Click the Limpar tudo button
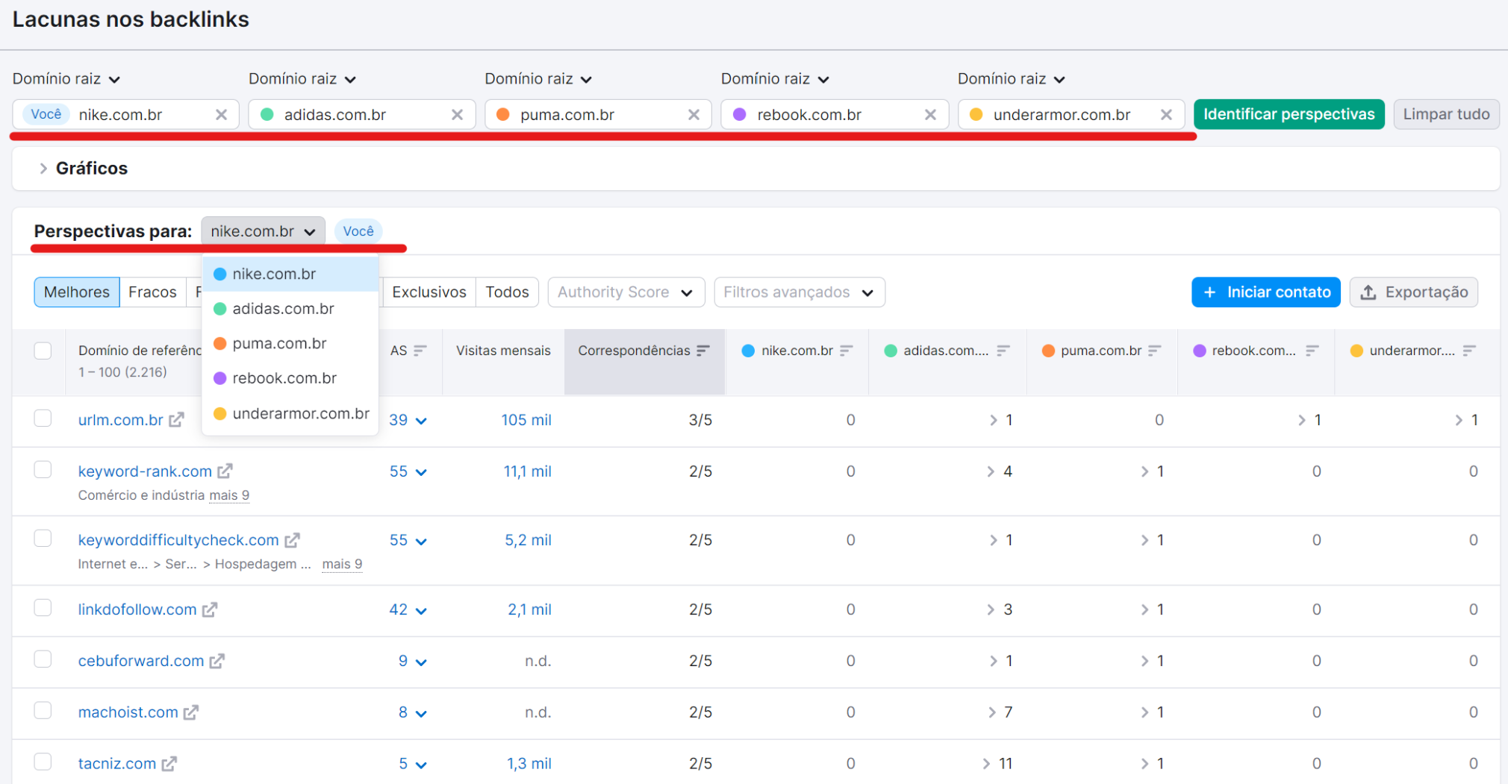Screen dimensions: 1508x784 tap(1446, 114)
